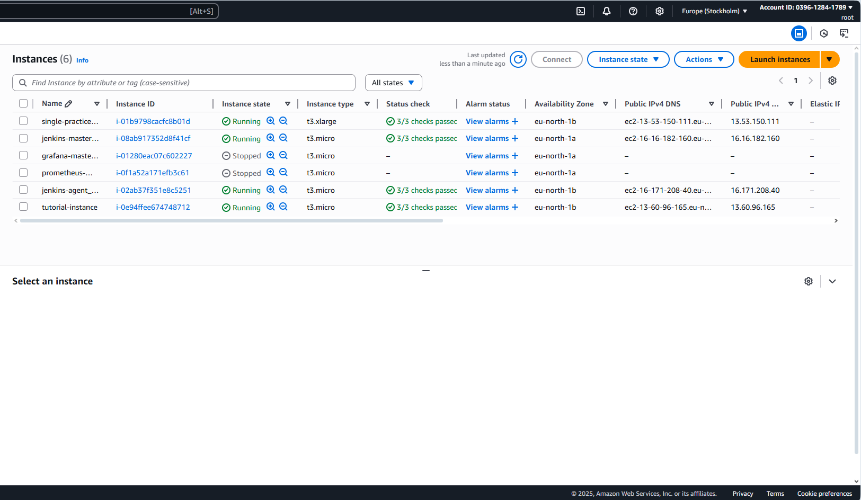Open the Account ID menu

[805, 7]
